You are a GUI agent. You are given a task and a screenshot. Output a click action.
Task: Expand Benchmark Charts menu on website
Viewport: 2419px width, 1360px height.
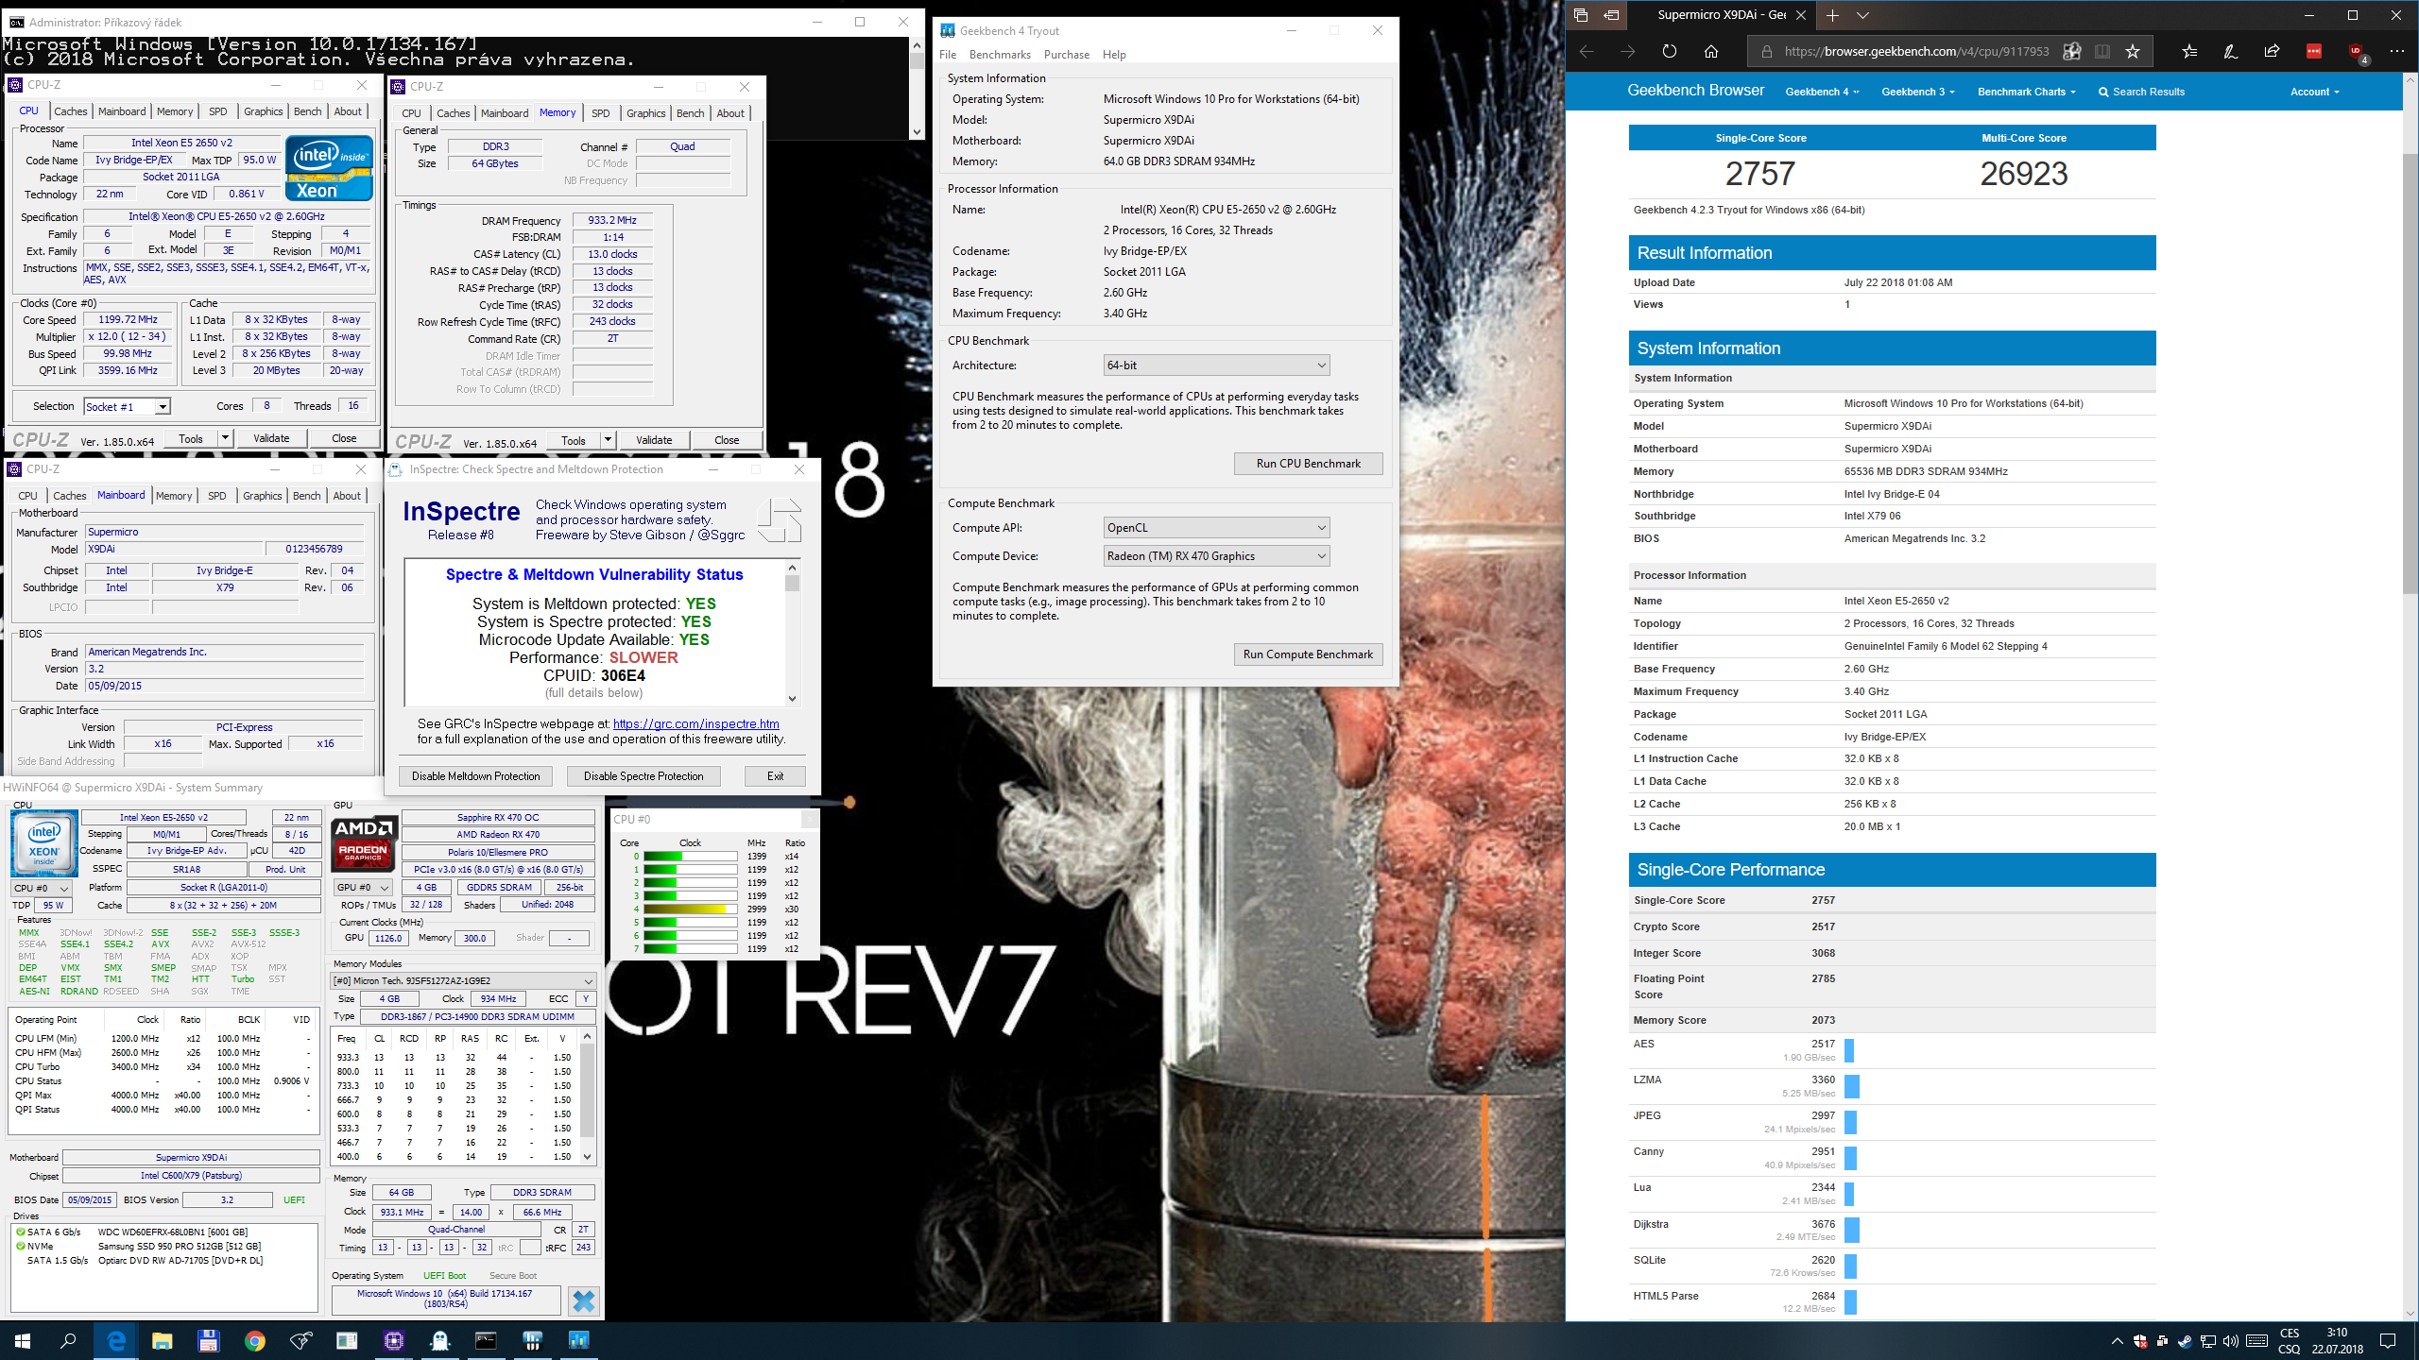[x=2026, y=92]
